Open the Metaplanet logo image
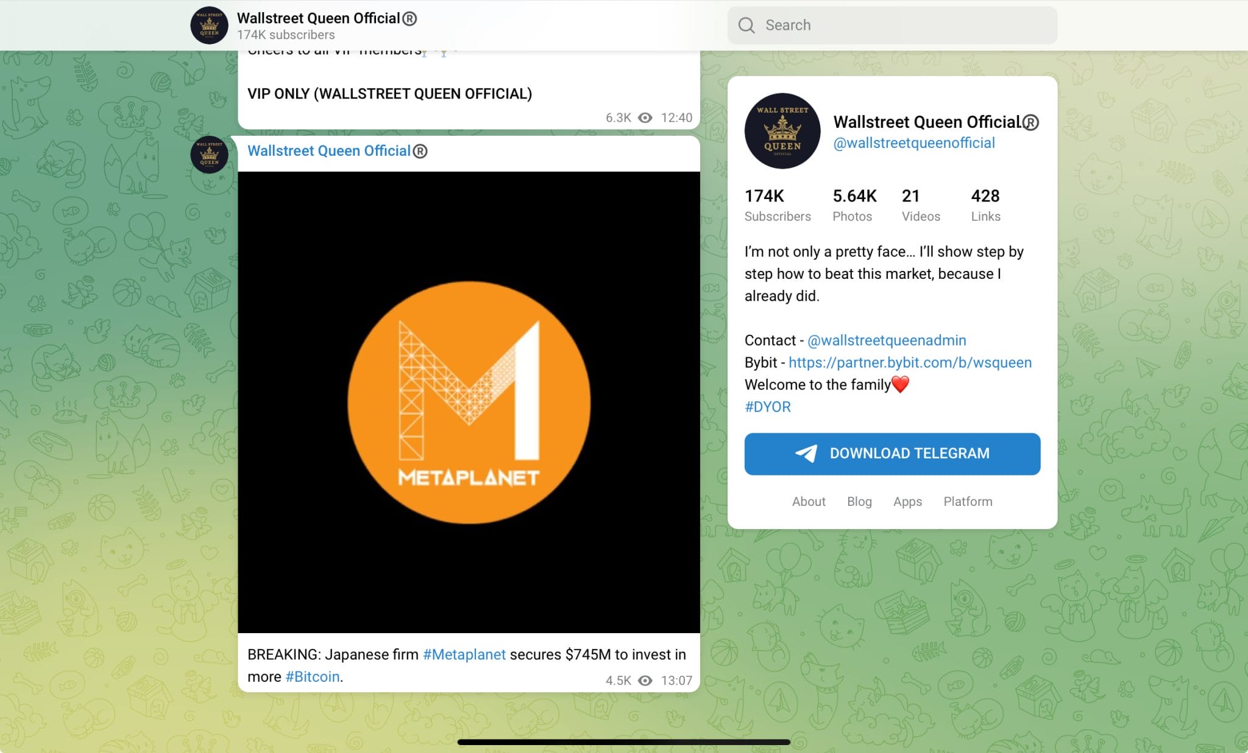Screen dimensions: 1248x753 pyautogui.click(x=469, y=402)
